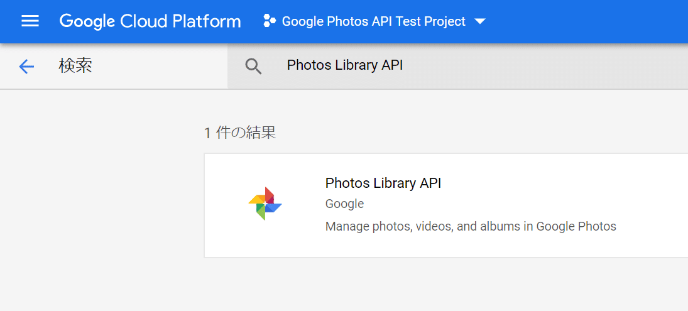Image resolution: width=688 pixels, height=311 pixels.
Task: Click the 1 件の結果 results count
Action: point(240,133)
